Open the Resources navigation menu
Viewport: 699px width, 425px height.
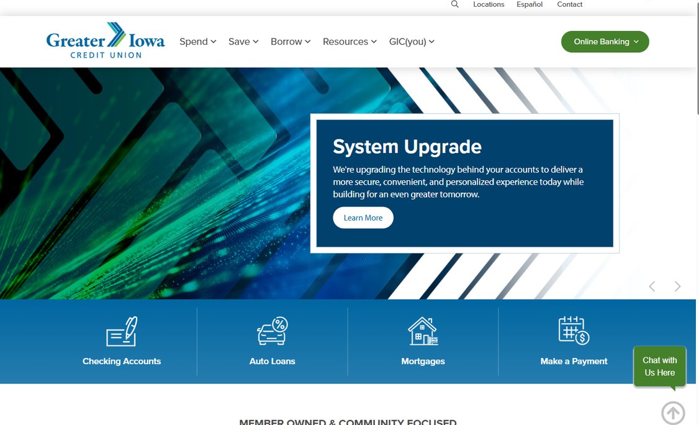(350, 42)
